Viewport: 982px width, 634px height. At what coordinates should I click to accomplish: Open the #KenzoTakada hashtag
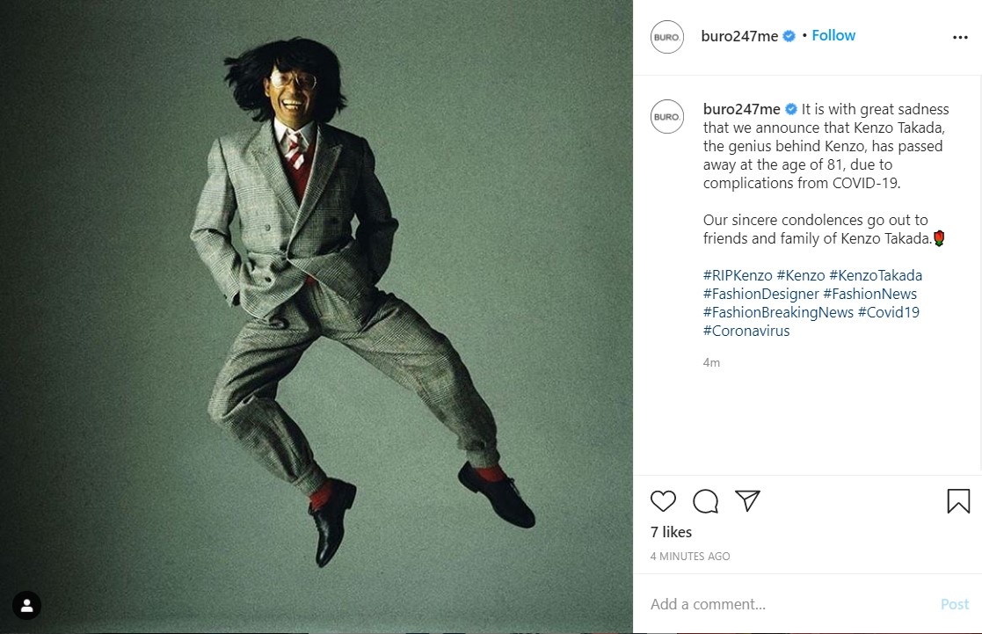(875, 275)
